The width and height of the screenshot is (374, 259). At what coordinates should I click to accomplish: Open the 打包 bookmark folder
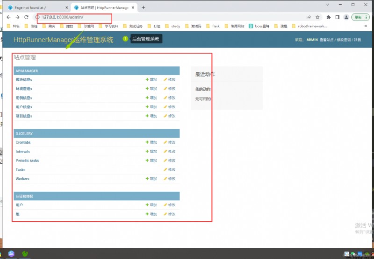coord(154,26)
